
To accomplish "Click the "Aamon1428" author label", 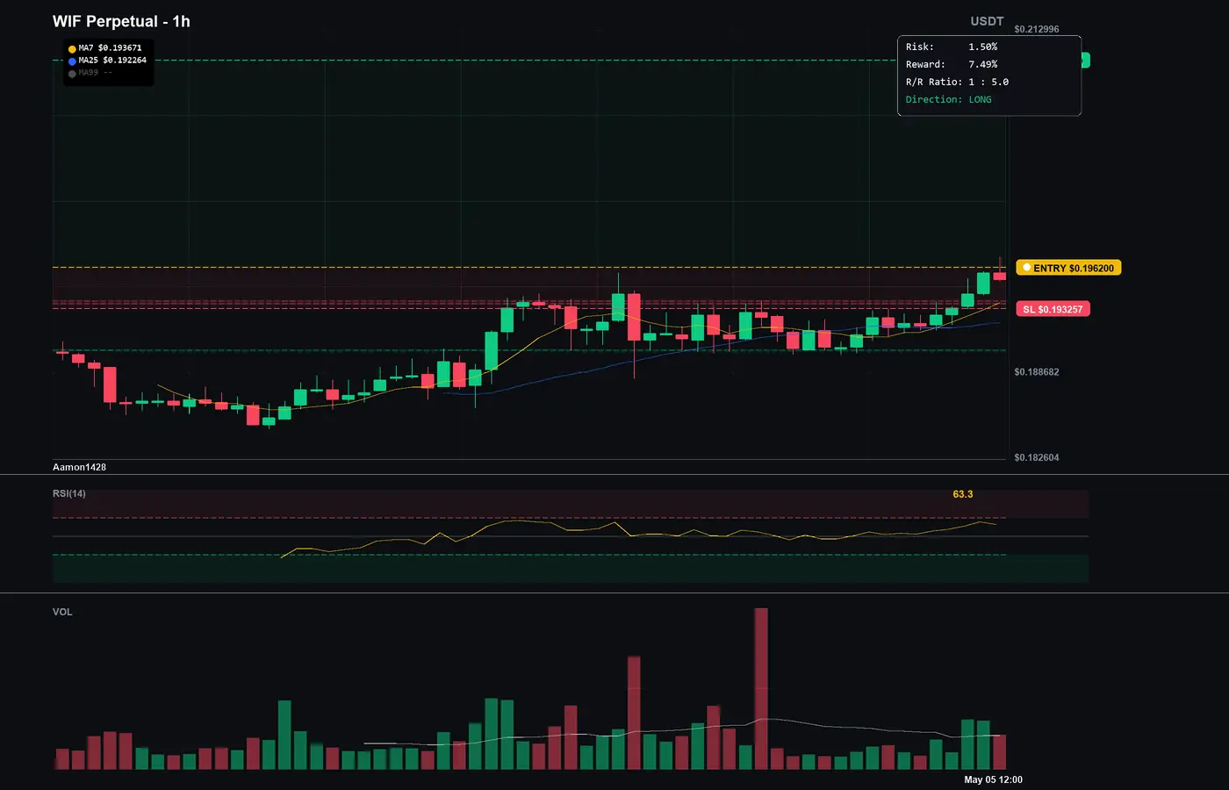I will click(79, 467).
